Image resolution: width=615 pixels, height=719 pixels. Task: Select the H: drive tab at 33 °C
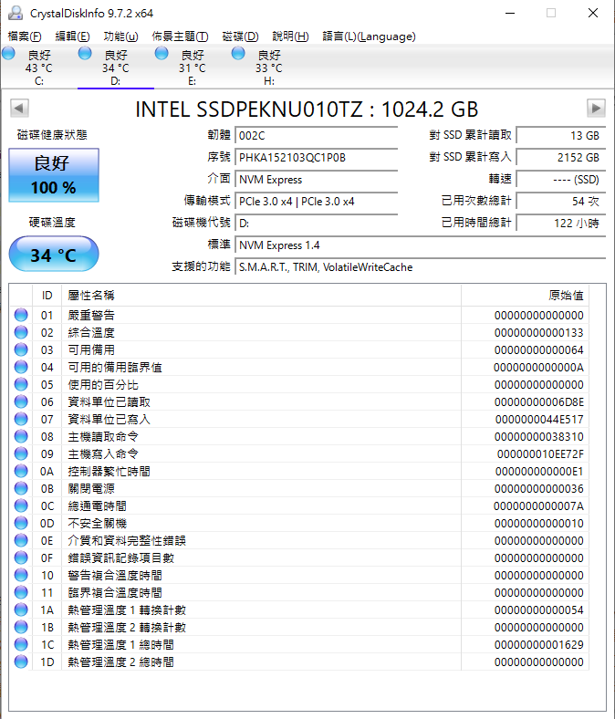click(269, 68)
